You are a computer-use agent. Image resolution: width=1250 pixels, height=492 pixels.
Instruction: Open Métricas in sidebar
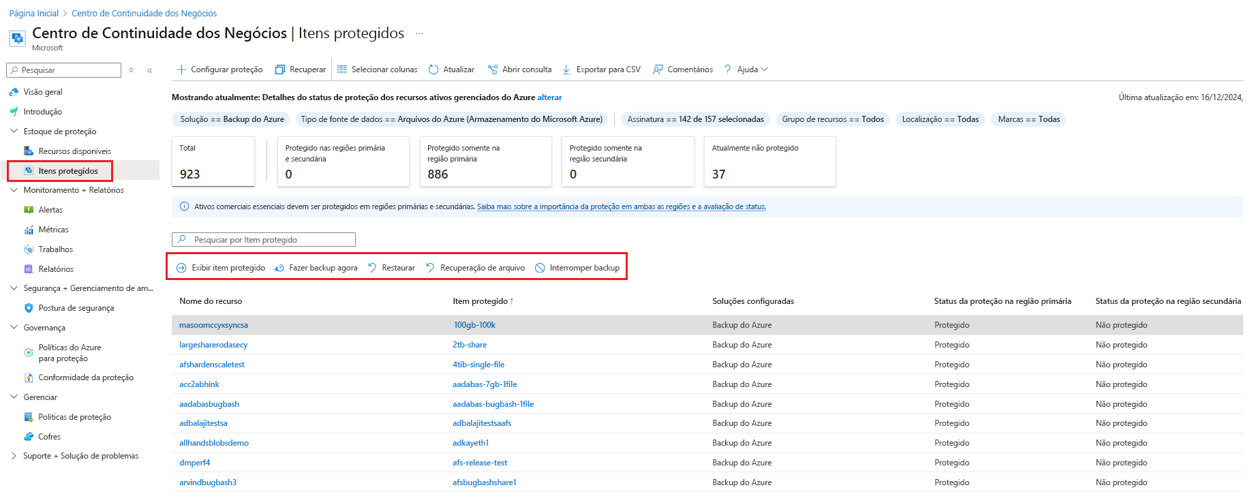[53, 230]
